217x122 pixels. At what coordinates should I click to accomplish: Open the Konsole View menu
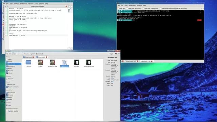126,5
